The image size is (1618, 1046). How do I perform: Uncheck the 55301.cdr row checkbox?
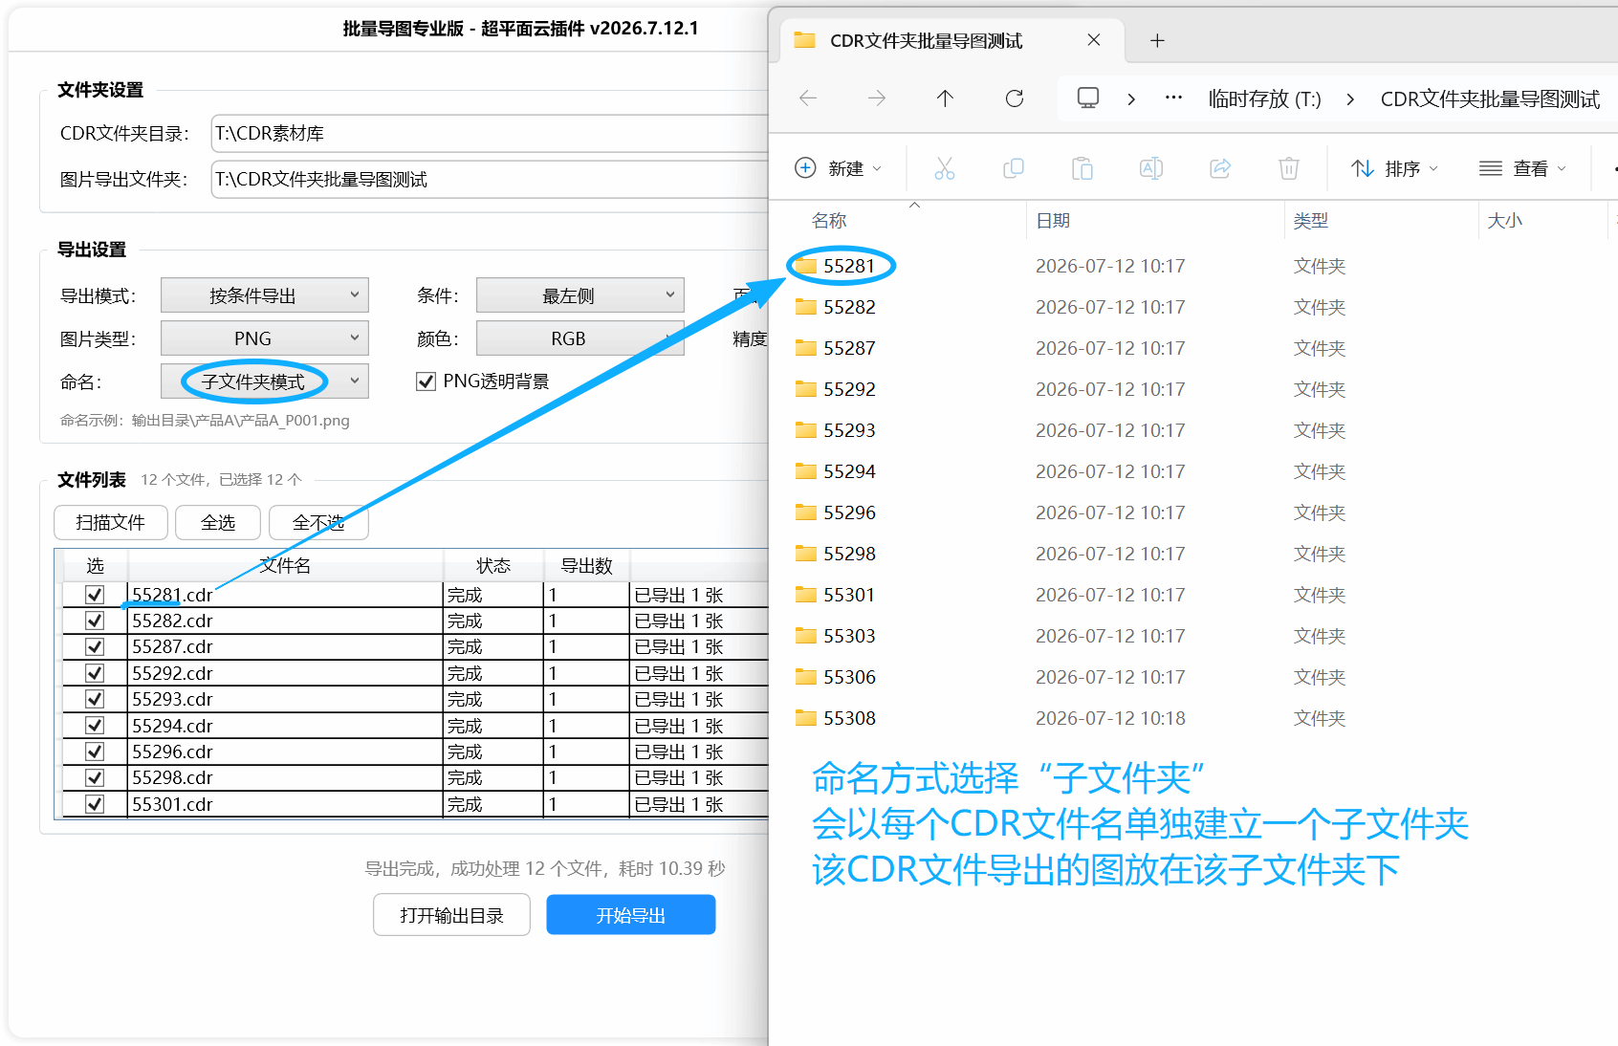95,804
